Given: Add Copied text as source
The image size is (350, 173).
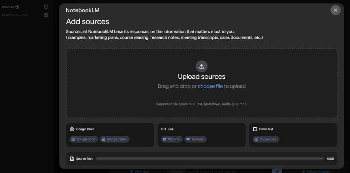Looking at the screenshot, I should pyautogui.click(x=266, y=139).
